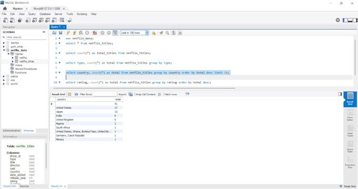Select the Result Grid side button
Screen dimensions: 358x189
[350, 99]
